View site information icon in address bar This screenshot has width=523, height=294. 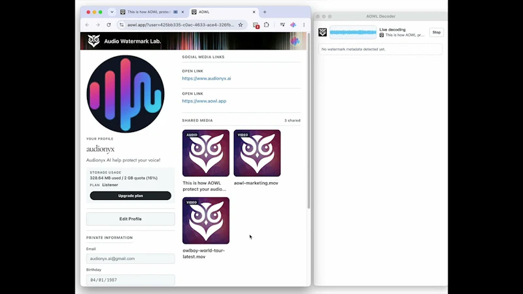click(x=122, y=25)
